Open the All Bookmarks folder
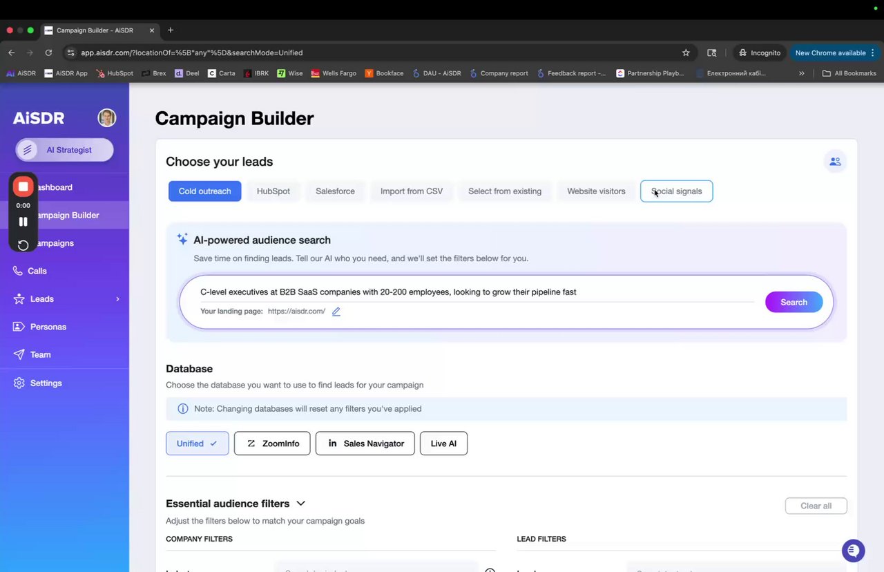Screen dimensions: 884x572 coord(849,73)
